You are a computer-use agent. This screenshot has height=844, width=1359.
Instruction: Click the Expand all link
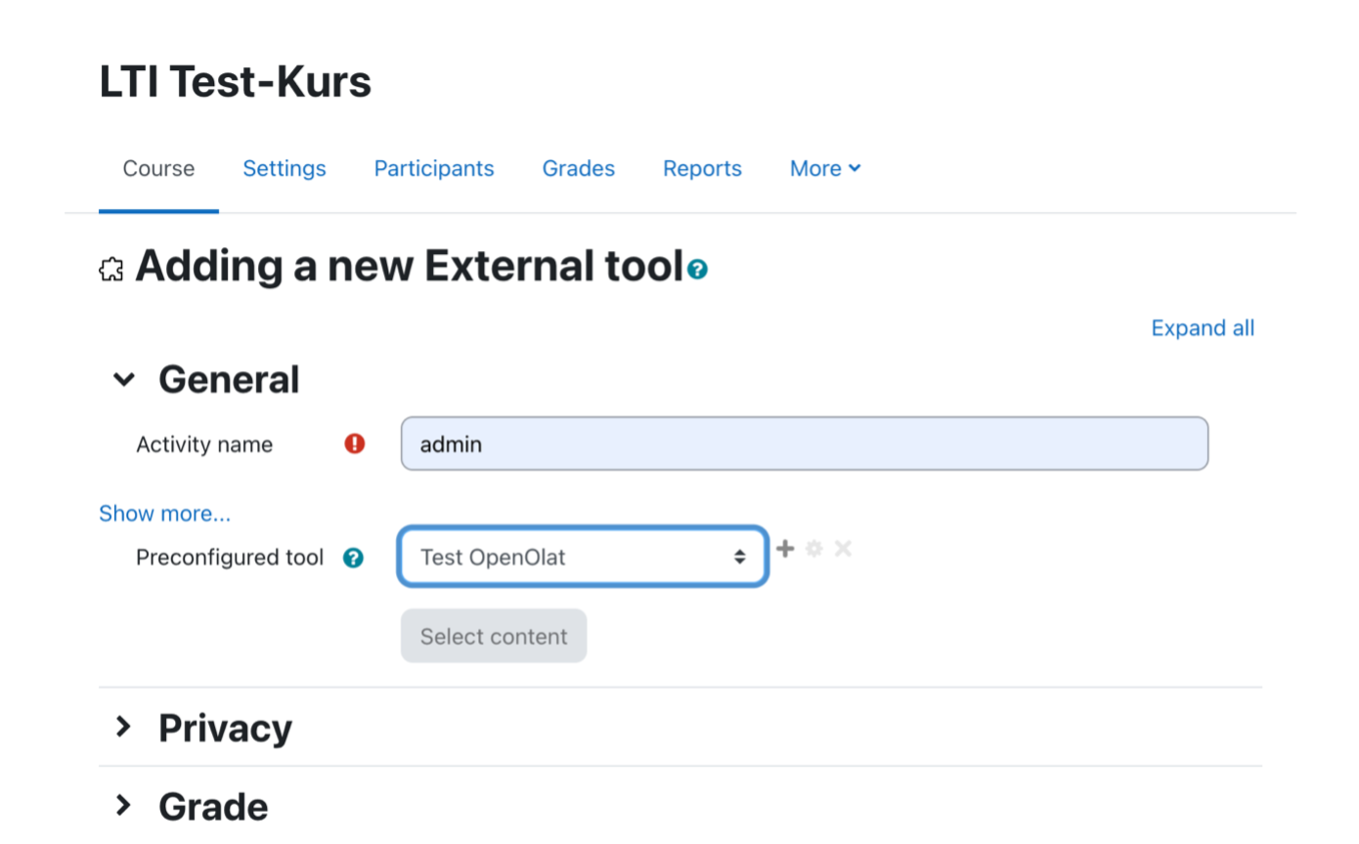coord(1202,328)
